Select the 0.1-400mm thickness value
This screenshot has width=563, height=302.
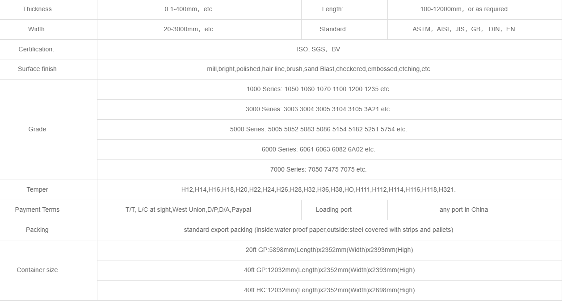click(188, 9)
